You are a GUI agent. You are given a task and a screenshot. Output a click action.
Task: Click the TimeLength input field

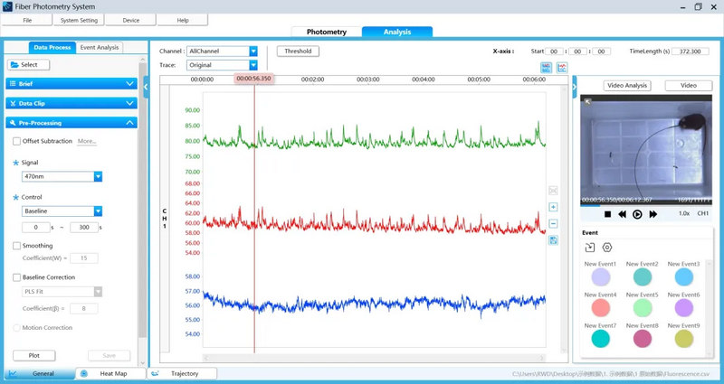[691, 52]
